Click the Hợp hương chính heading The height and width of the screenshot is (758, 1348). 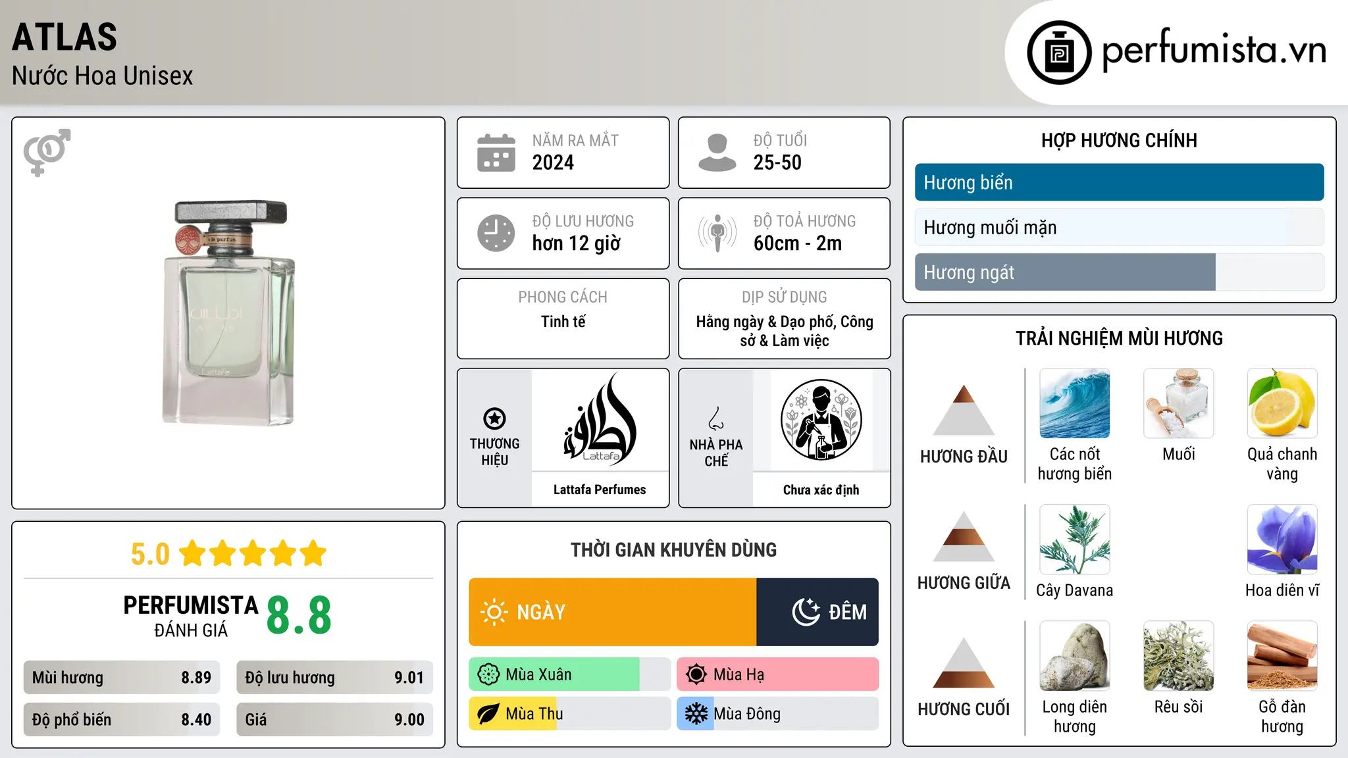tap(1119, 140)
